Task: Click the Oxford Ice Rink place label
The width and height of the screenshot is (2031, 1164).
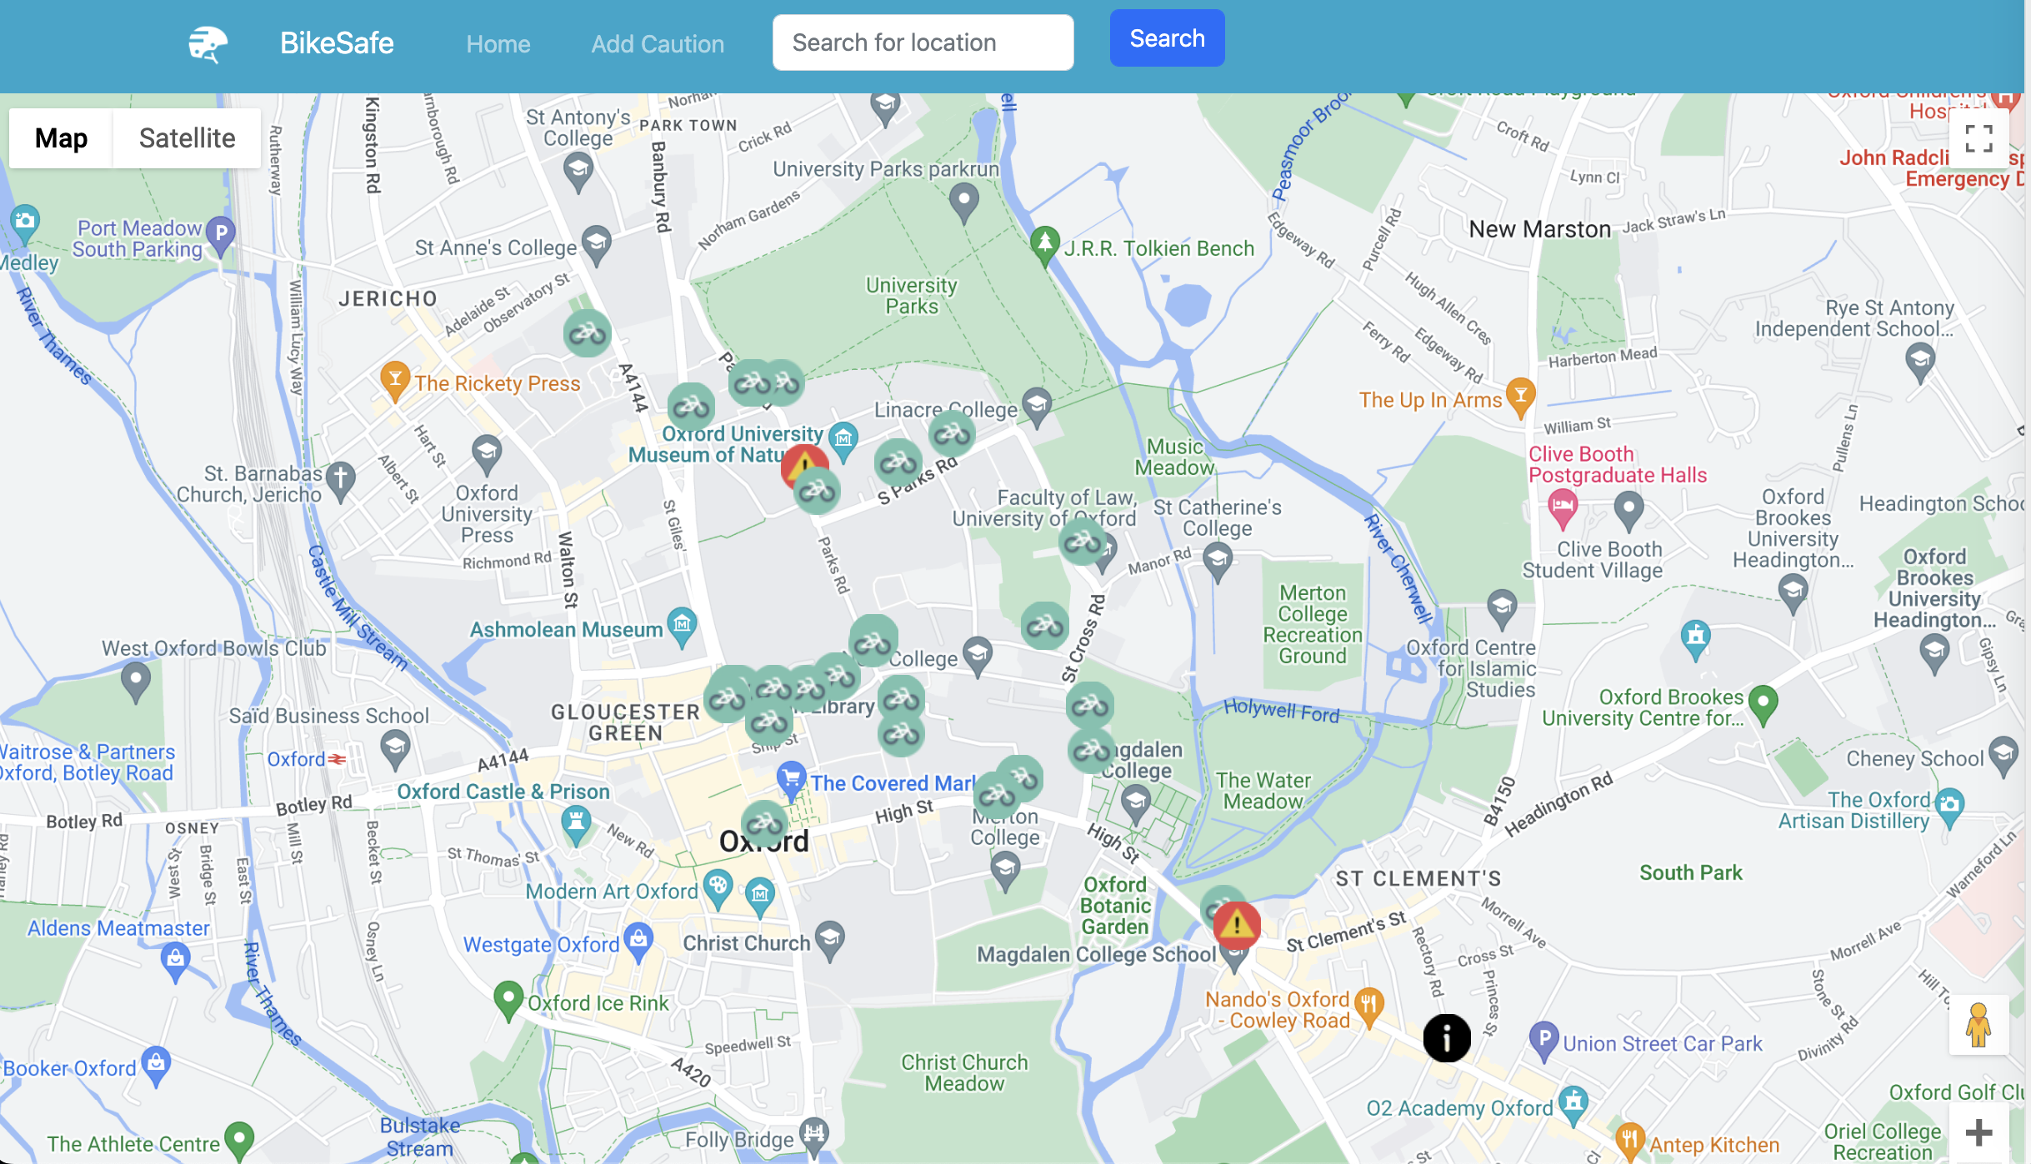Action: (x=598, y=1003)
